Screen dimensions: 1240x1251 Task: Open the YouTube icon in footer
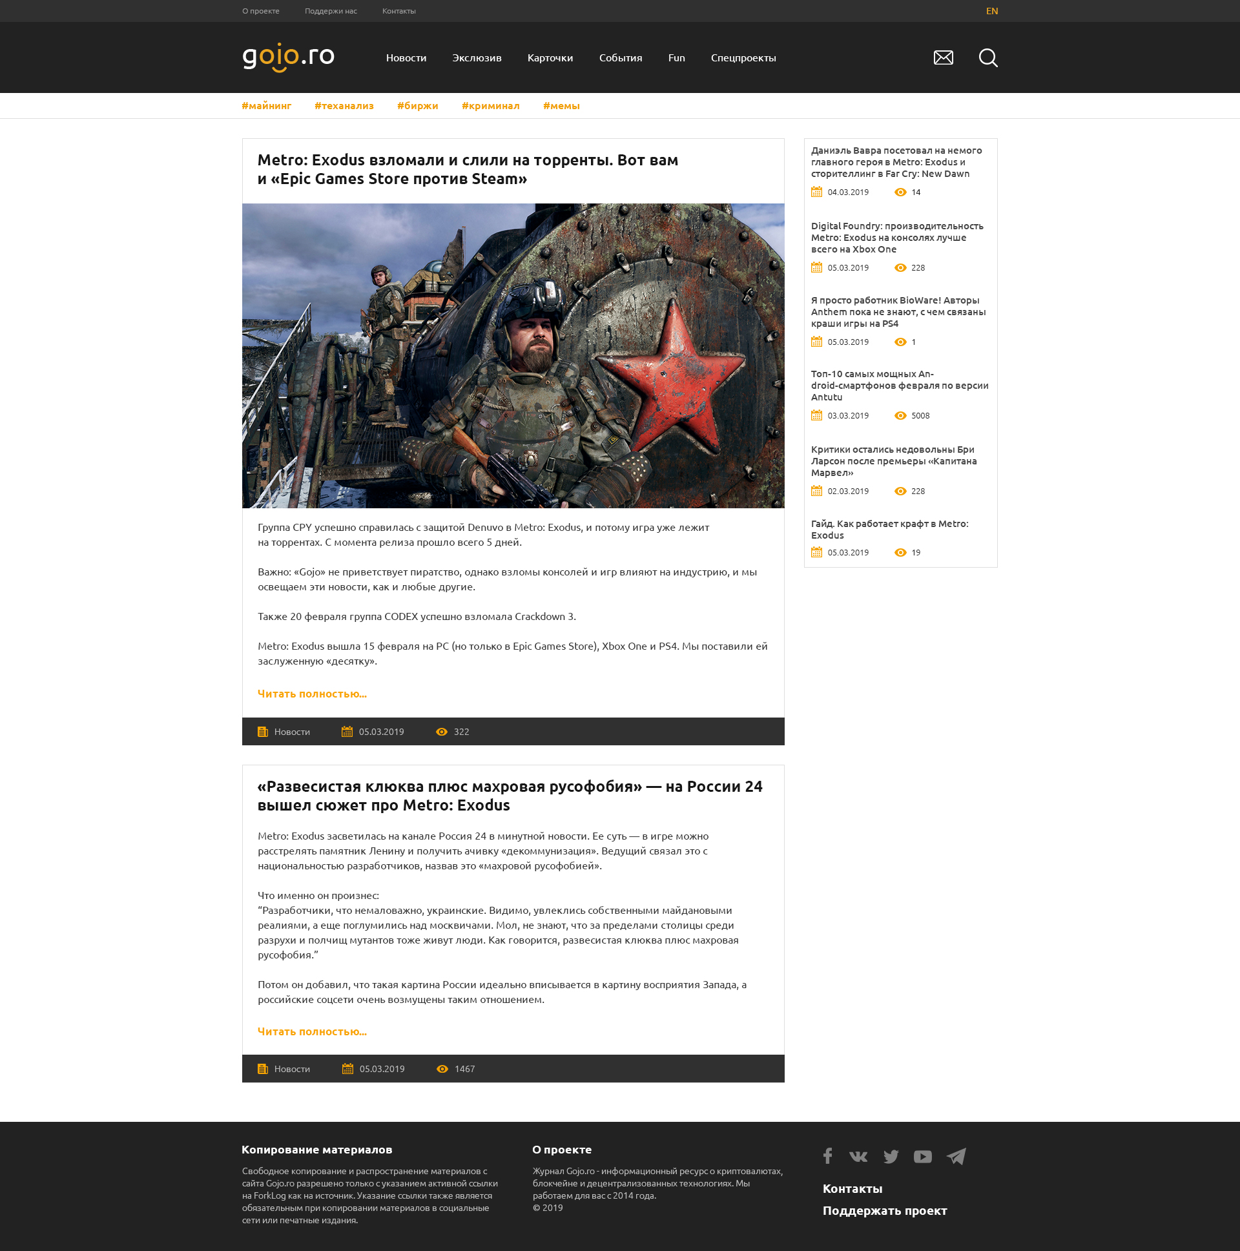tap(922, 1157)
